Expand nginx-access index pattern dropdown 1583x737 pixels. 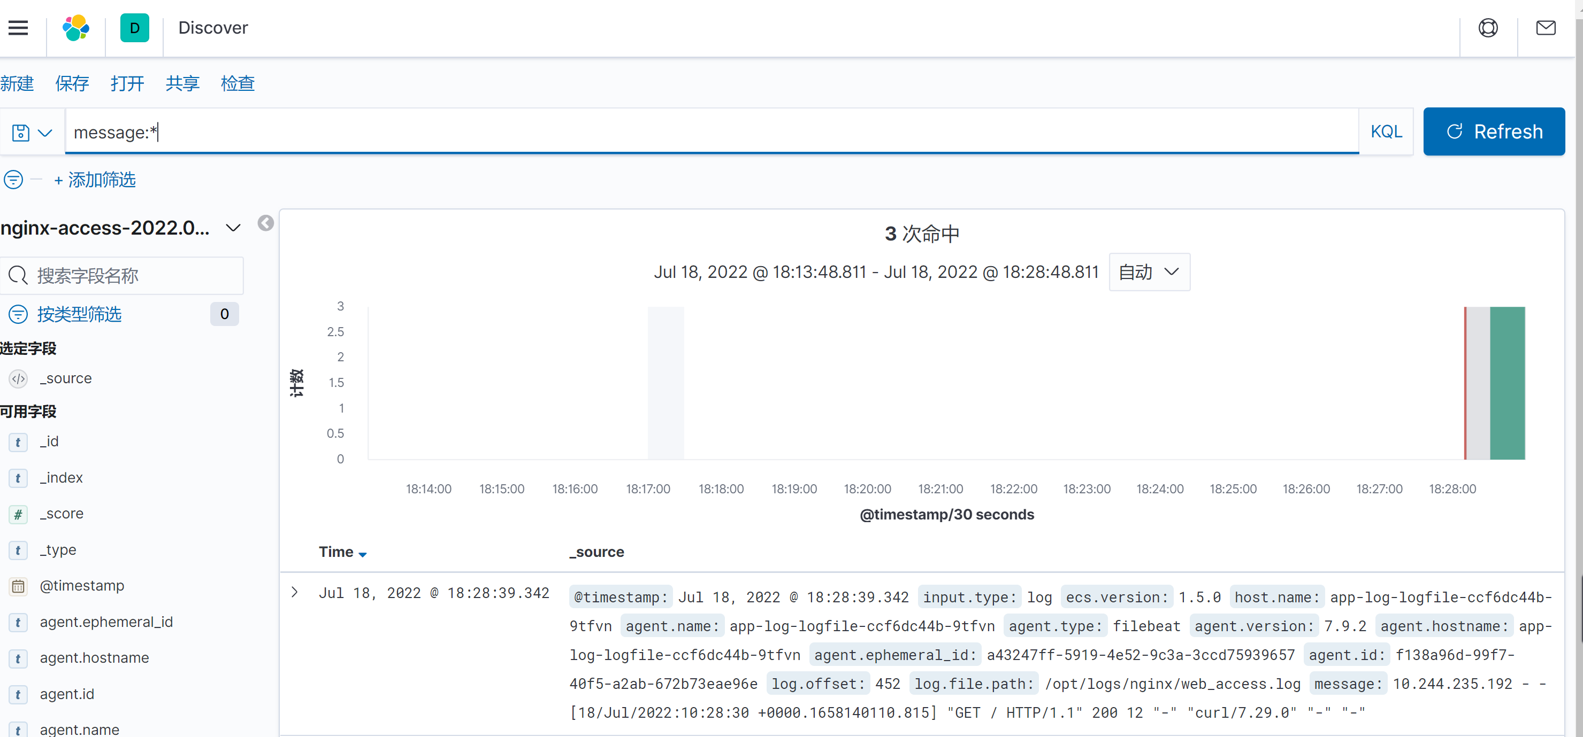pos(233,228)
